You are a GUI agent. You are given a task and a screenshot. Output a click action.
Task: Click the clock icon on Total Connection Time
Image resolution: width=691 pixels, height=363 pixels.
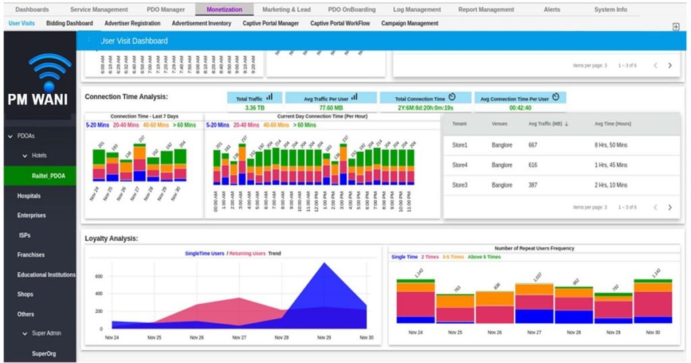tap(451, 98)
